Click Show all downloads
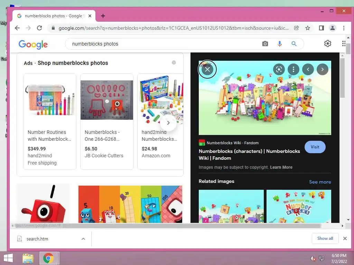354x265 pixels. 325,238
